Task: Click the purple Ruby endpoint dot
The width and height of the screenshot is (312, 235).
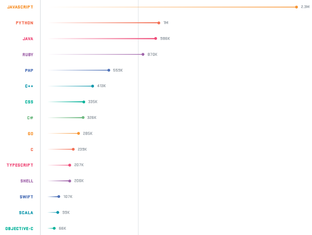Action: click(143, 54)
